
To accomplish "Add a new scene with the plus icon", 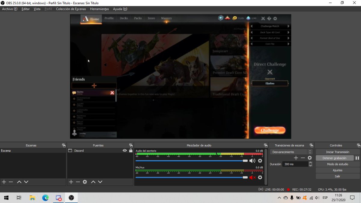I will [4, 182].
